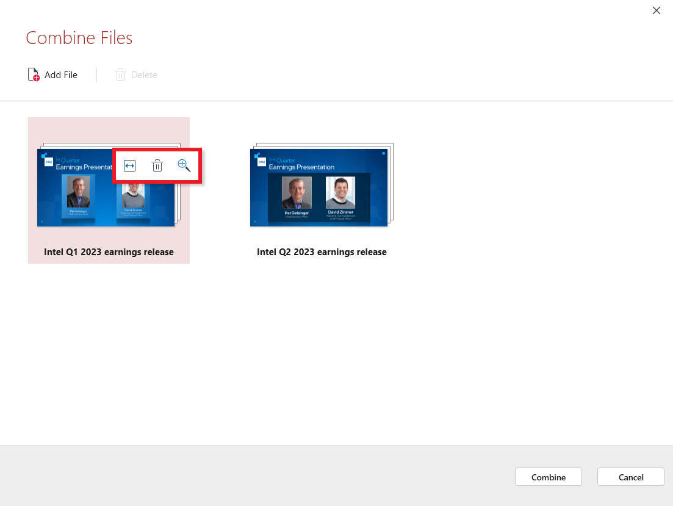This screenshot has width=673, height=506.
Task: Close the Combine Files dialog
Action: point(657,10)
